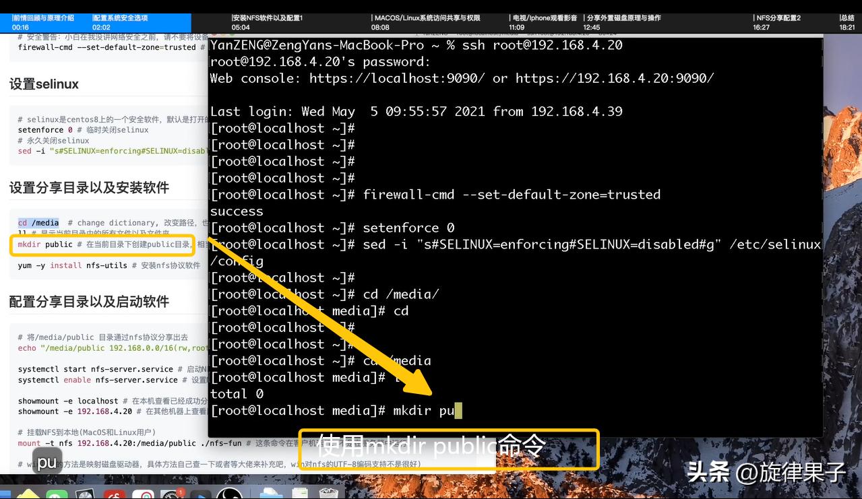862x499 pixels.
Task: Click the 'showmount -e localhost' line
Action: pyautogui.click(x=113, y=401)
